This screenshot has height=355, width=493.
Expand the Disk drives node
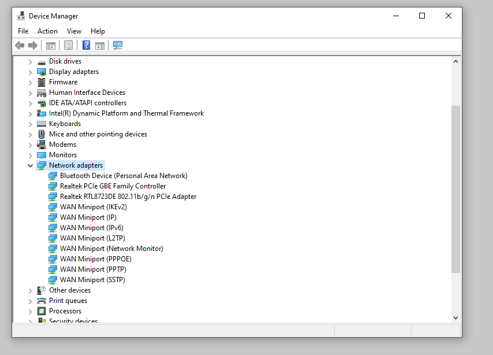[x=30, y=62]
